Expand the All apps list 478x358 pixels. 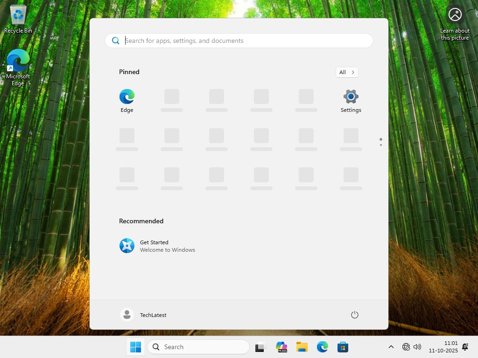pyautogui.click(x=346, y=72)
